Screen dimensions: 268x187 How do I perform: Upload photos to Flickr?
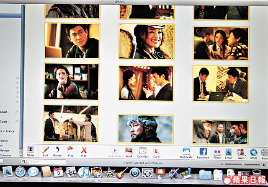tap(217, 153)
